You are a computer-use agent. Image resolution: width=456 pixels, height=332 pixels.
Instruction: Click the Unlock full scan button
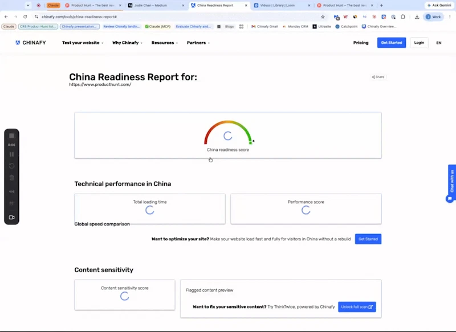click(x=357, y=307)
